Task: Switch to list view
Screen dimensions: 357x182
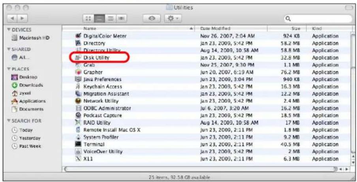Action: coord(99,19)
